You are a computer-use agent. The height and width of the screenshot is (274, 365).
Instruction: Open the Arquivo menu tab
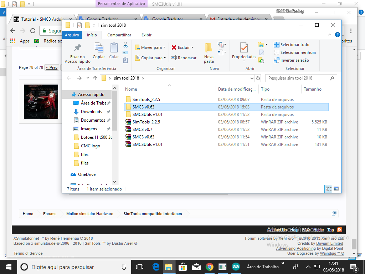[72, 35]
